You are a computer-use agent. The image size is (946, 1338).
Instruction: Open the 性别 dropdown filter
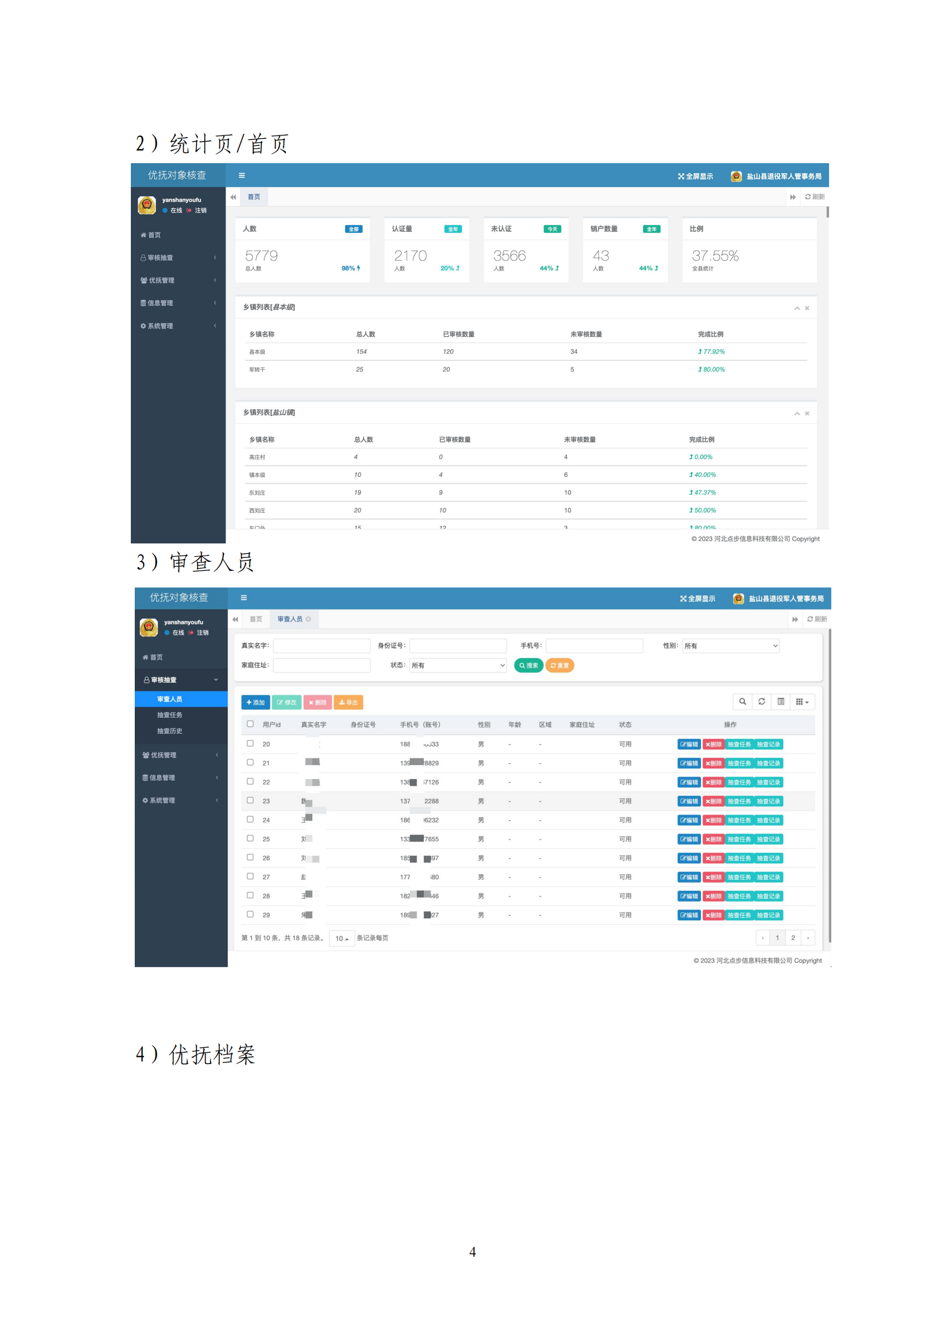pos(731,646)
